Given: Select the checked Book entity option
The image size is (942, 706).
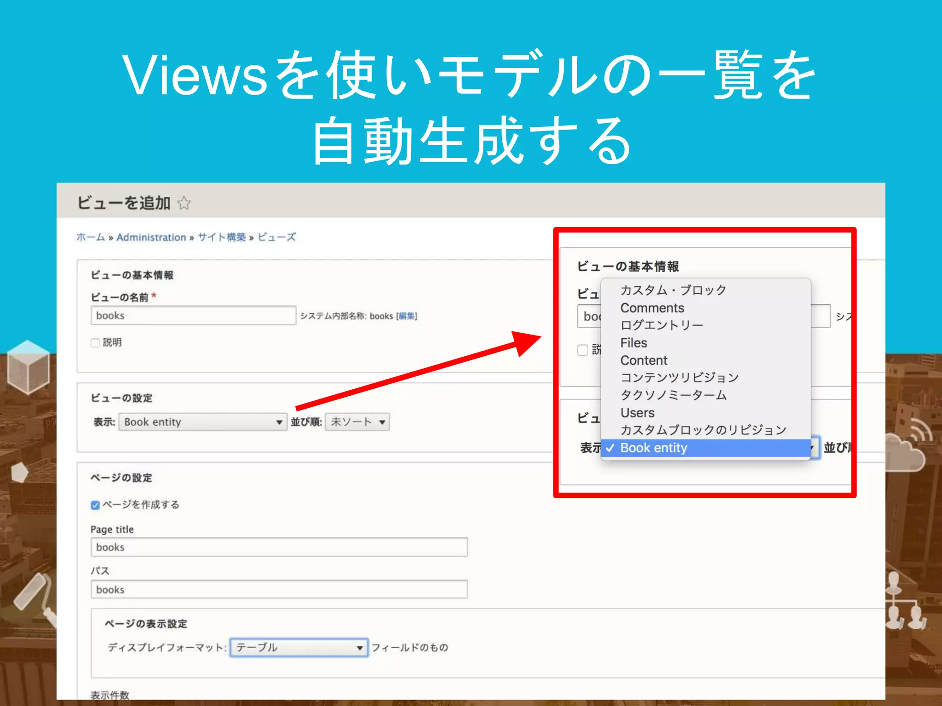Looking at the screenshot, I should (706, 448).
